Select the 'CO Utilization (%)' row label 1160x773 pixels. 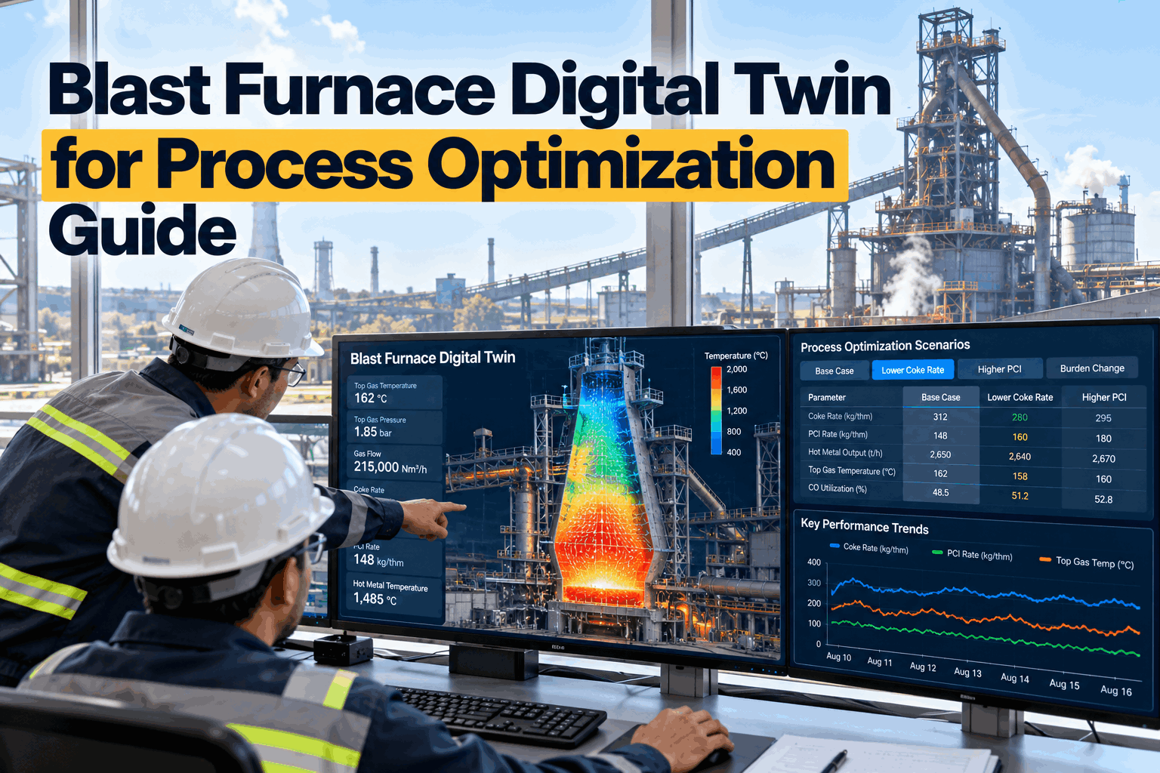pos(838,488)
